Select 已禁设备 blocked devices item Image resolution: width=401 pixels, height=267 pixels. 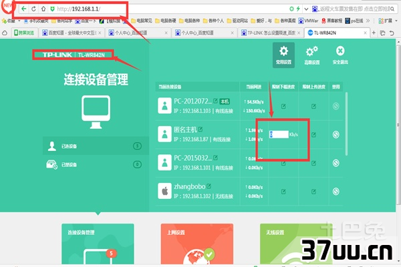click(x=96, y=164)
